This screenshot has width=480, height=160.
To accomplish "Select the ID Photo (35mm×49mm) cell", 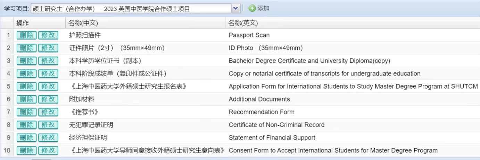I will coord(353,48).
